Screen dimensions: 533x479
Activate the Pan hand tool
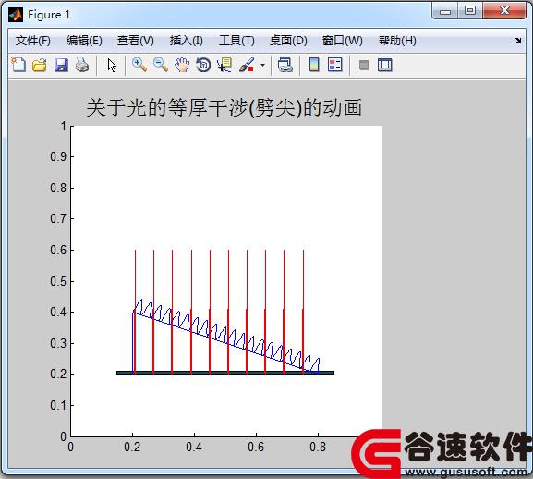point(182,65)
